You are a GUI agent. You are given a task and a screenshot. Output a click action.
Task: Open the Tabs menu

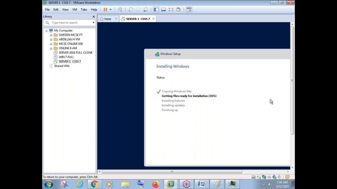click(84, 9)
